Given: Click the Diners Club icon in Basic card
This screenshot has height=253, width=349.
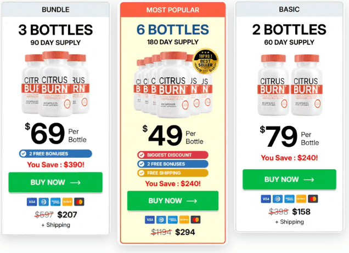Looking at the screenshot, I should [x=278, y=199].
